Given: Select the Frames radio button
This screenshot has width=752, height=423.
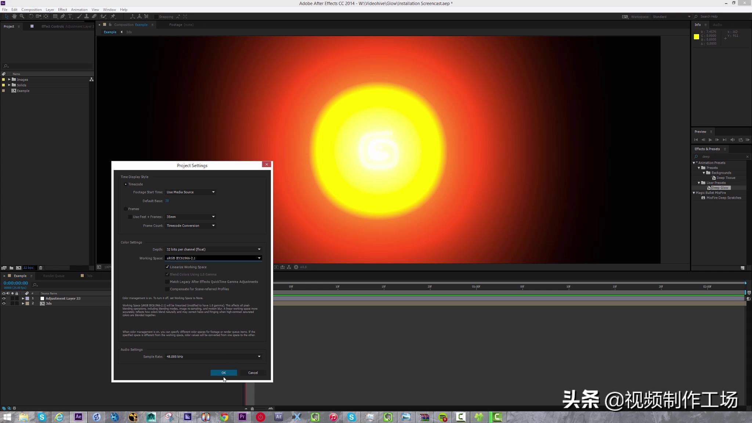Looking at the screenshot, I should tap(126, 209).
